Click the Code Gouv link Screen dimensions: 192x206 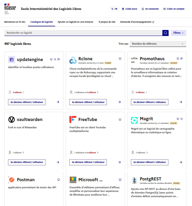(x=130, y=9)
